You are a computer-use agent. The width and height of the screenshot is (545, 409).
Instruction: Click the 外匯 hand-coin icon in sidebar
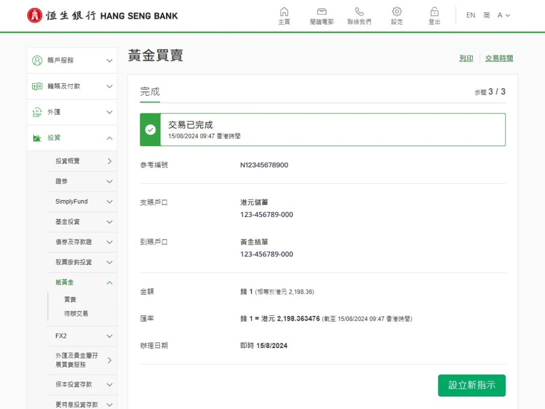[37, 112]
